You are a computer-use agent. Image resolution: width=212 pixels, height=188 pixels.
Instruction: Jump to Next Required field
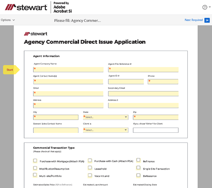pos(194,20)
